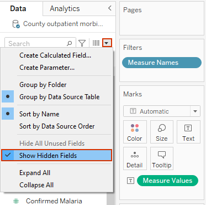Click the text icon beside Measure Values
This screenshot has height=205, width=206.
130,181
